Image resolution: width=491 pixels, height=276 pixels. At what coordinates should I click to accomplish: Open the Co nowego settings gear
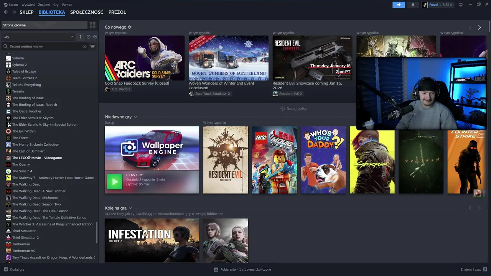pyautogui.click(x=130, y=27)
